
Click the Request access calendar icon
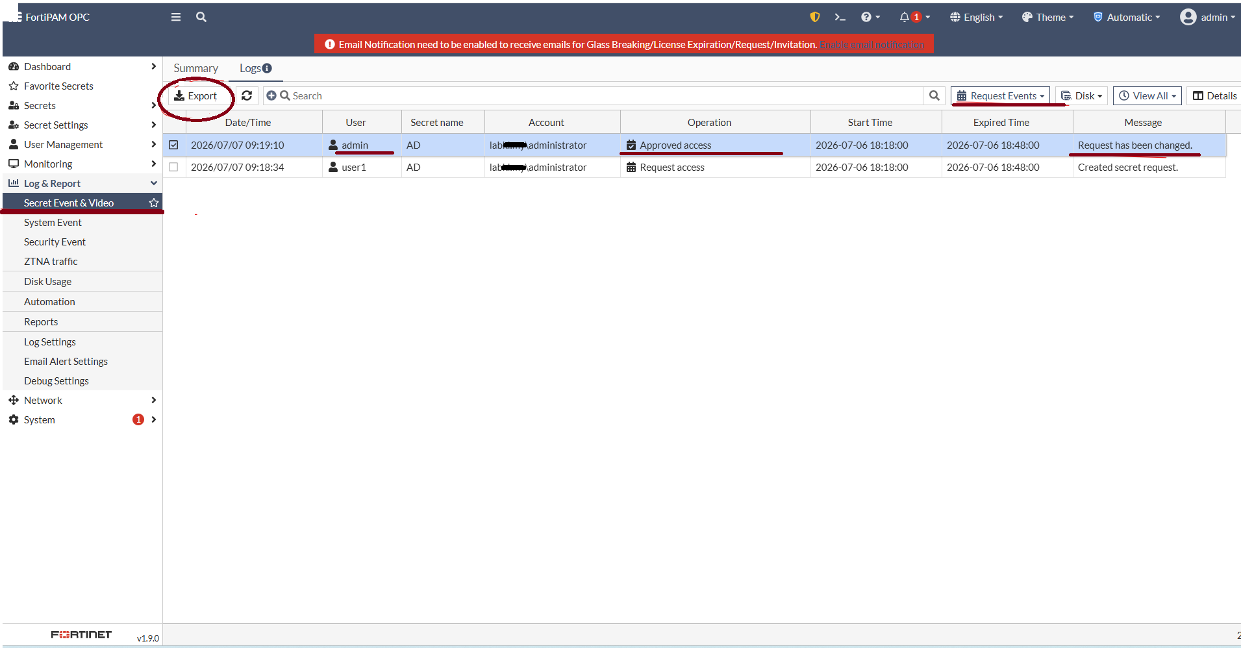click(631, 167)
